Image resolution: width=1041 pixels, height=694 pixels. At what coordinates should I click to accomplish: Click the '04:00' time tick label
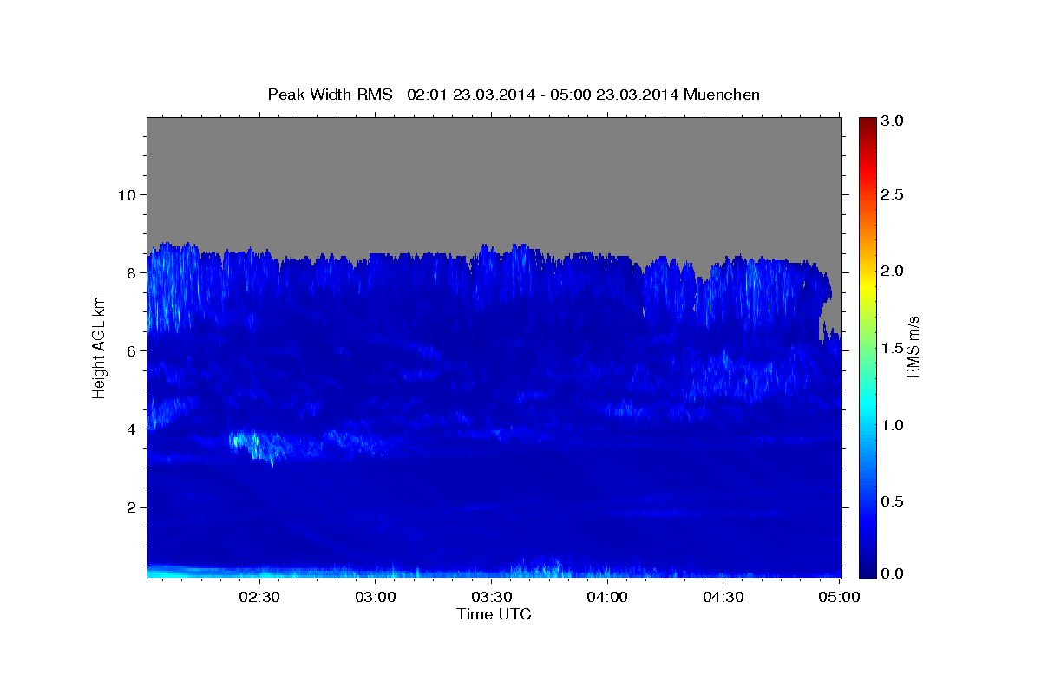point(607,598)
